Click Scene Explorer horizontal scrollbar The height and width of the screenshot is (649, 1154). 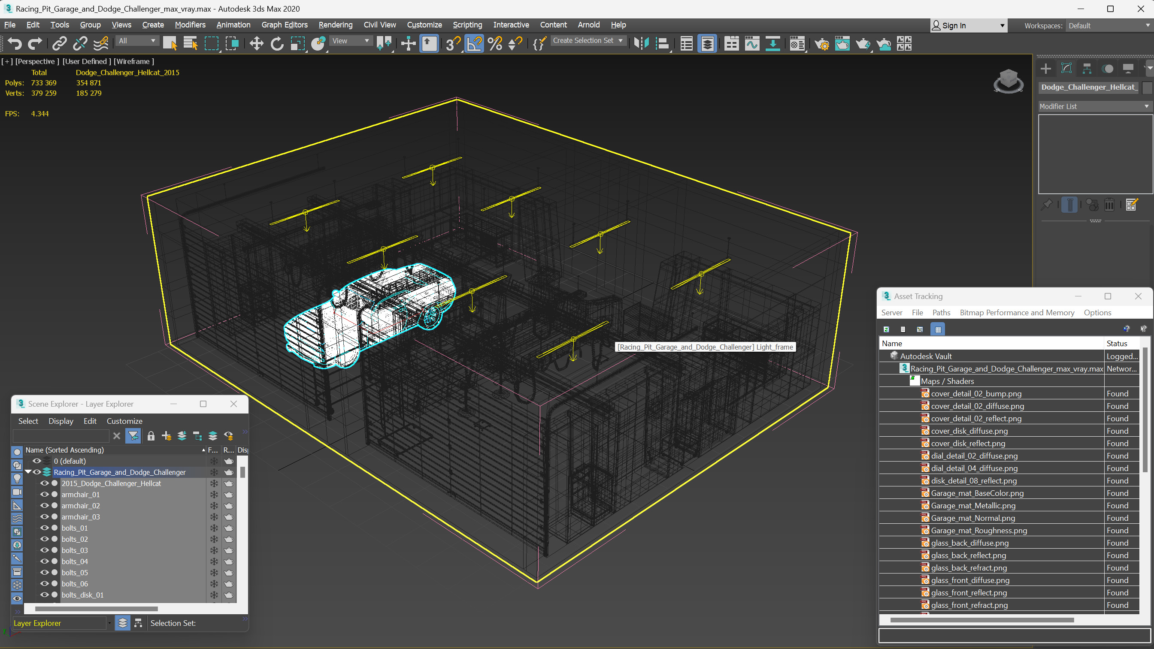pos(96,609)
